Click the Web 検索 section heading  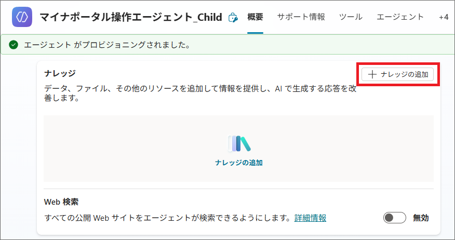click(61, 202)
